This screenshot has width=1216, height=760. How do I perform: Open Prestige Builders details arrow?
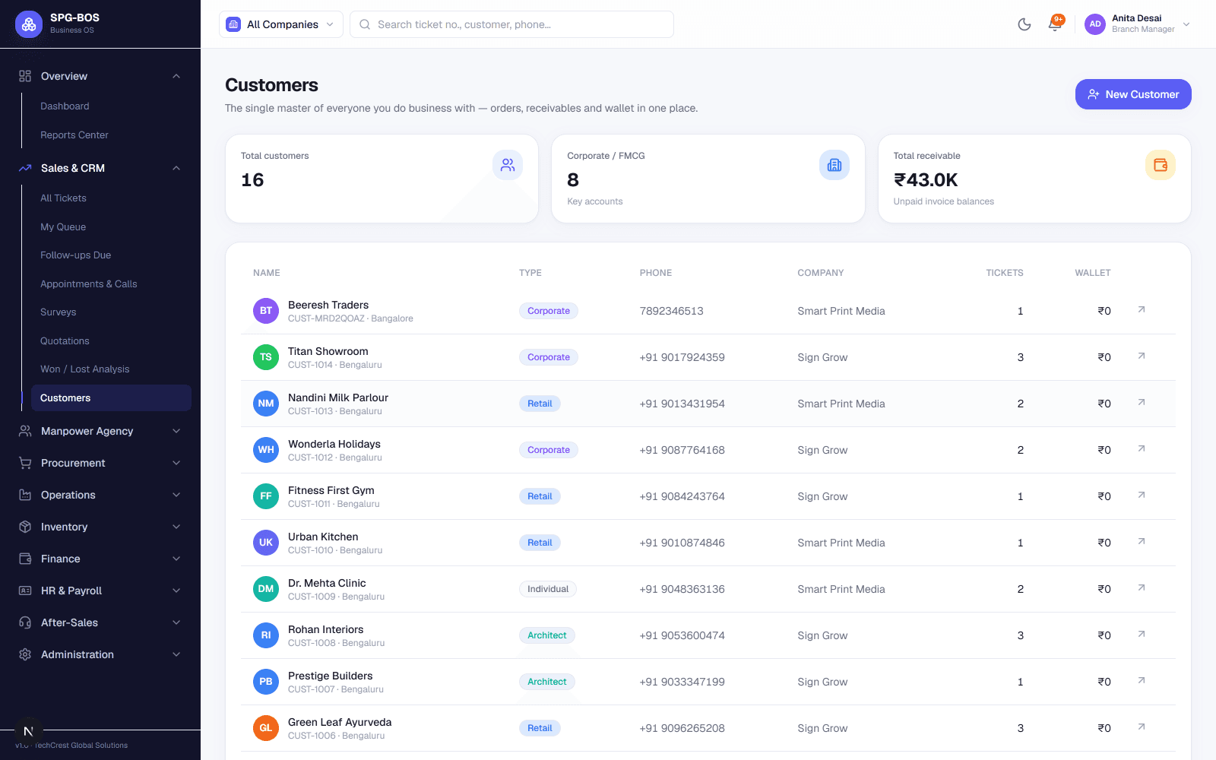tap(1142, 680)
